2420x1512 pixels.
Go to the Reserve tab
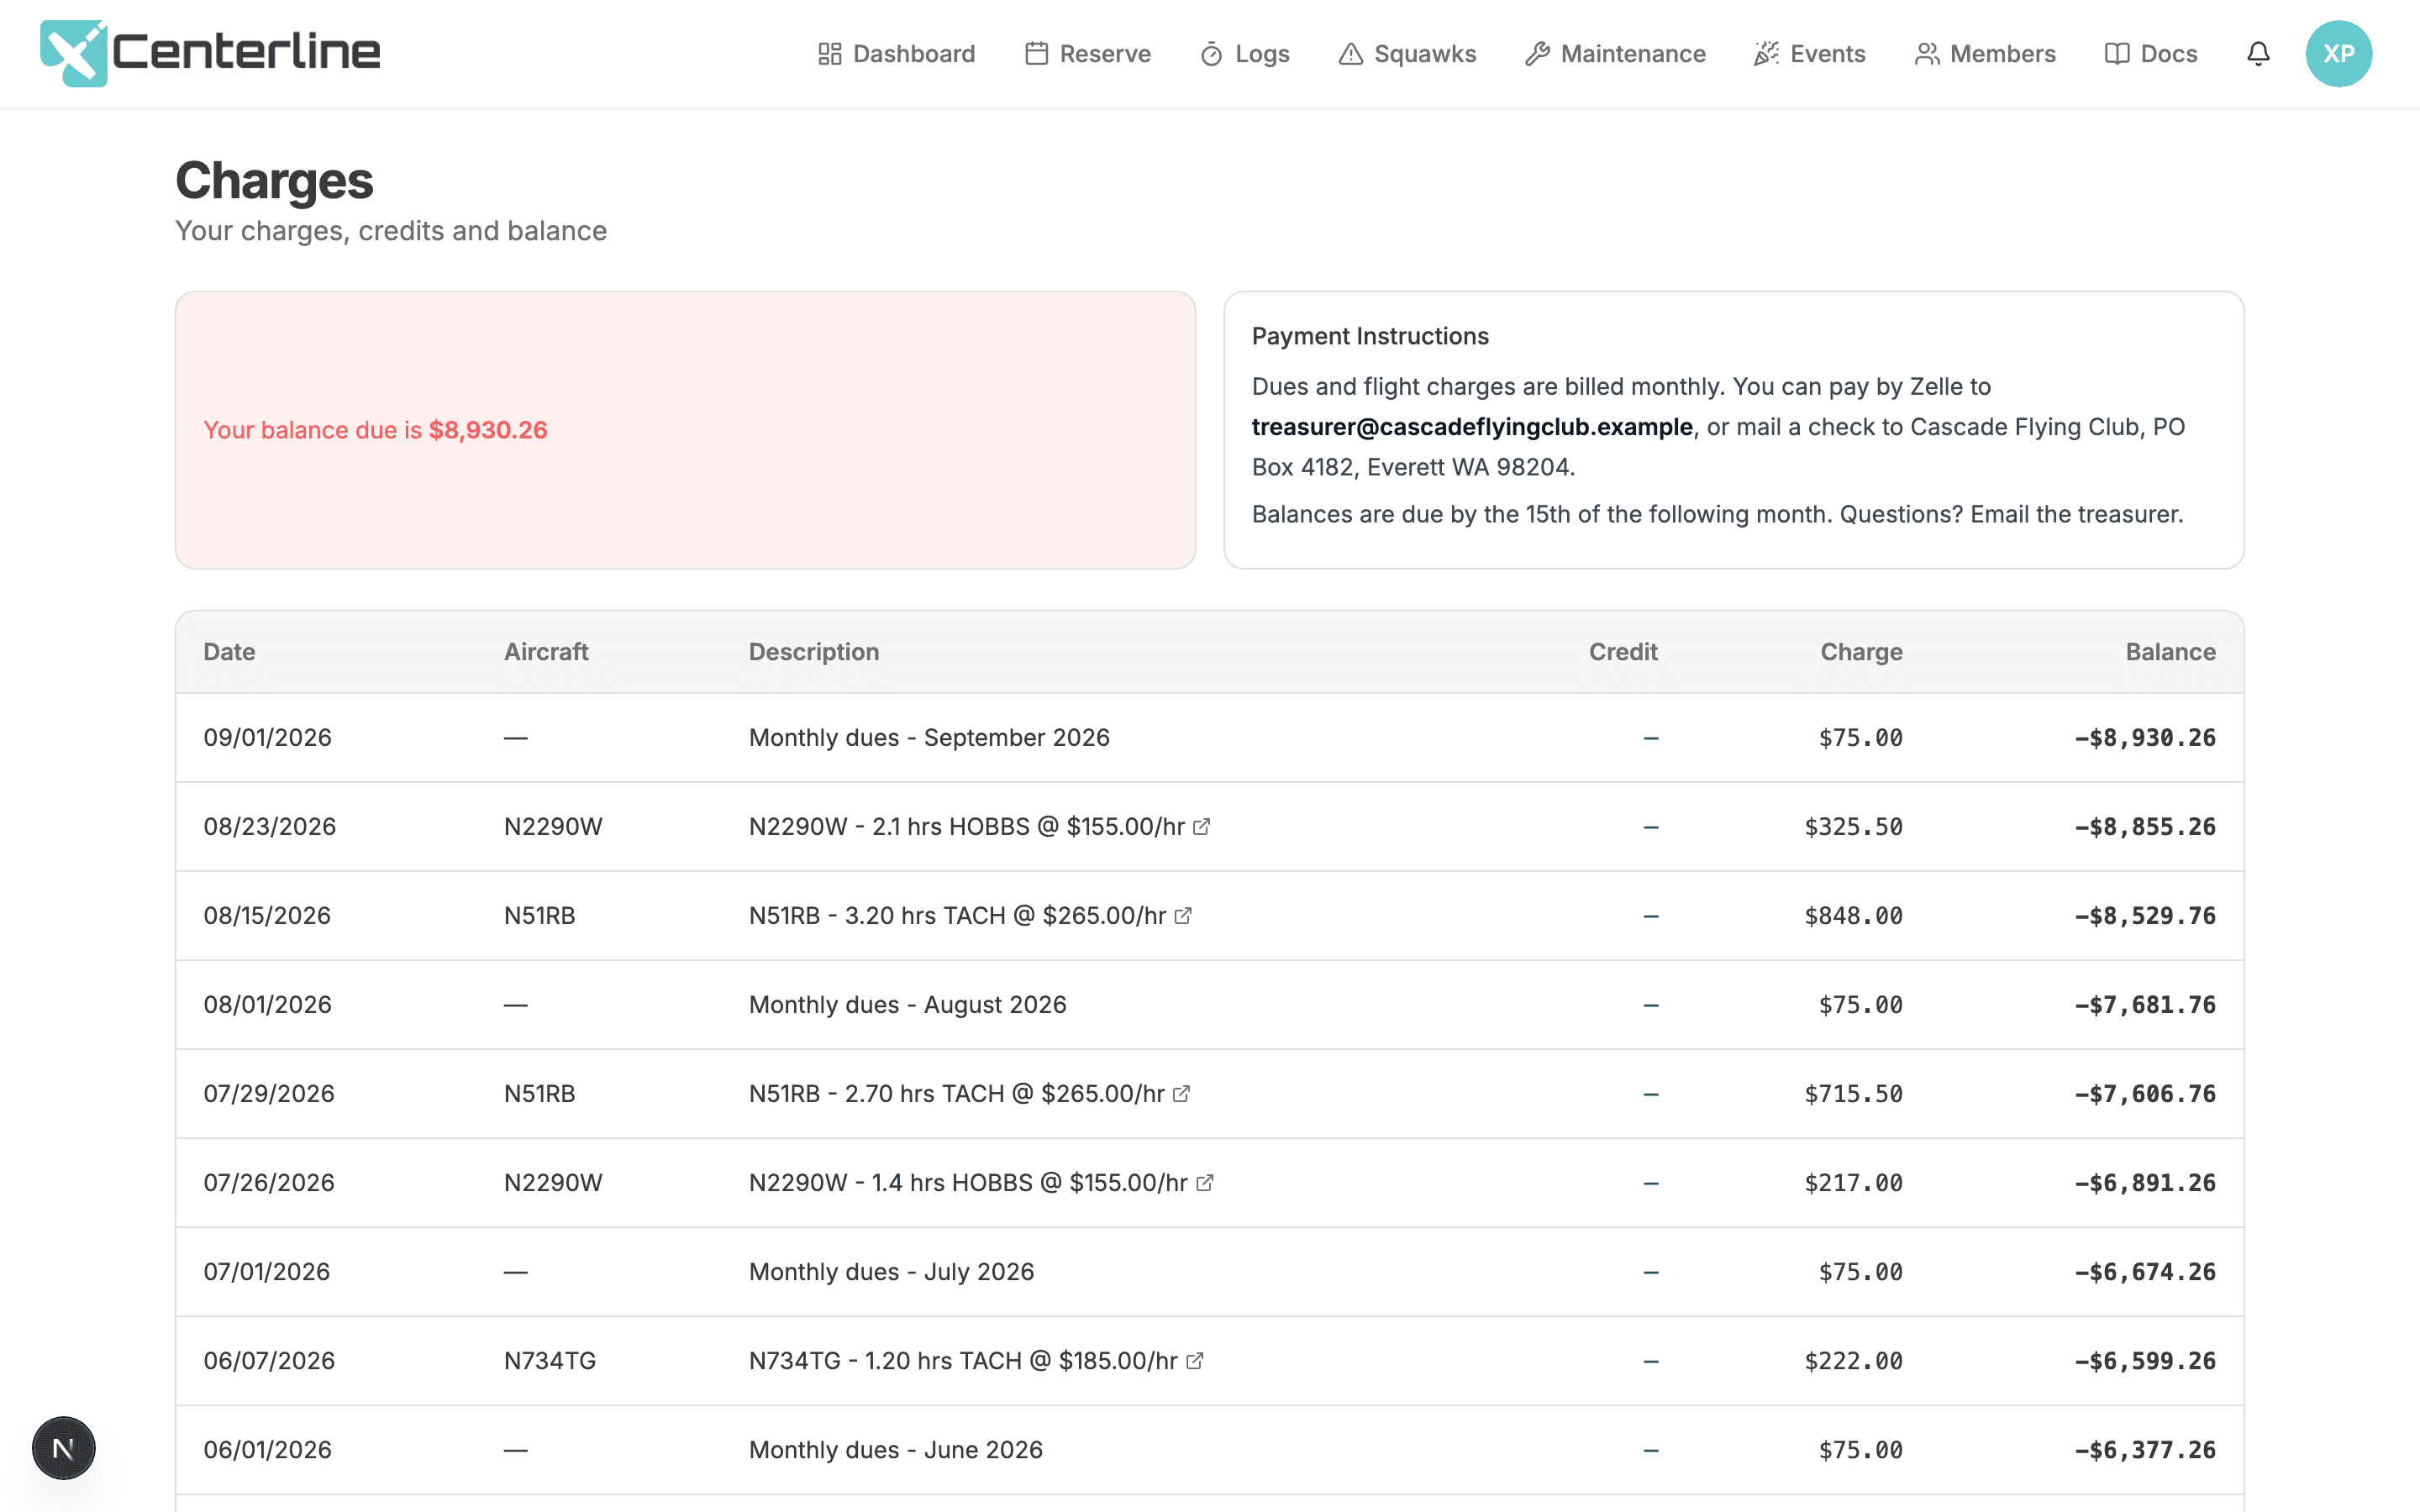(1088, 54)
